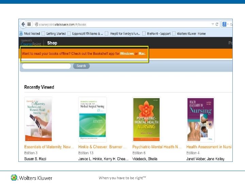The width and height of the screenshot is (245, 184).
Task: Click the browser back arrow button
Action: point(23,24)
